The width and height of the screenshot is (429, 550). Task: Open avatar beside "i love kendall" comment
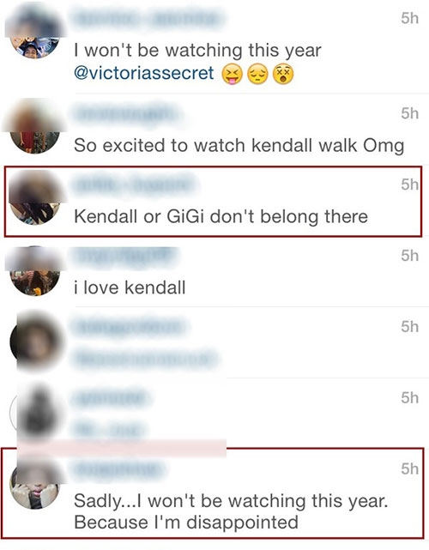(x=34, y=272)
